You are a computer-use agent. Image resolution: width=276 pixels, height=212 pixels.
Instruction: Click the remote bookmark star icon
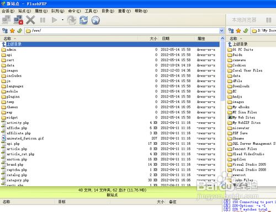pos(12,31)
